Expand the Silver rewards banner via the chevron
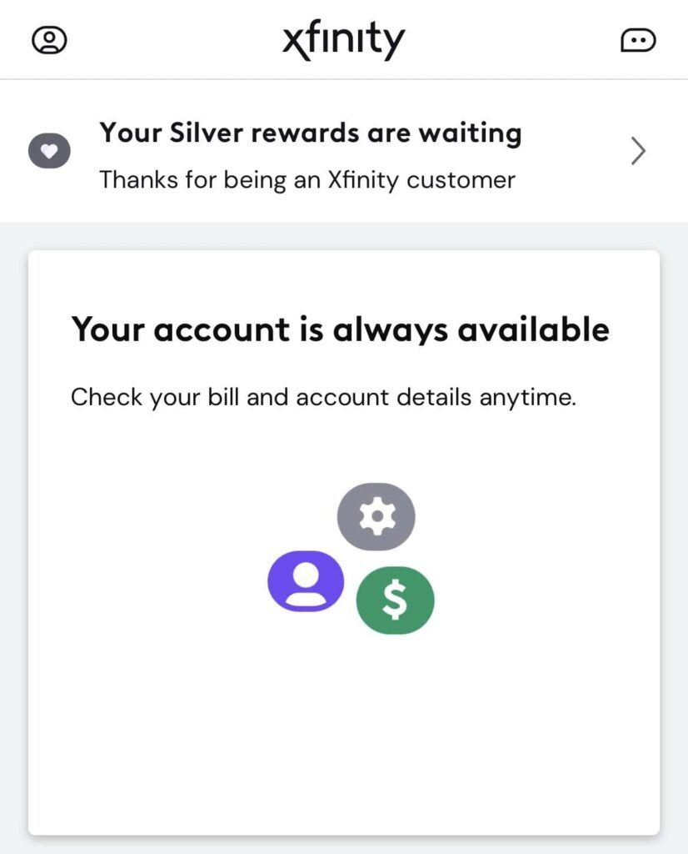The width and height of the screenshot is (688, 854). click(x=638, y=151)
